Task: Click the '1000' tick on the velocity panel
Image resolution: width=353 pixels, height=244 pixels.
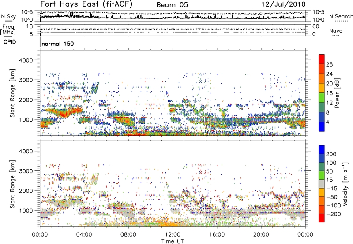Action: (26, 211)
